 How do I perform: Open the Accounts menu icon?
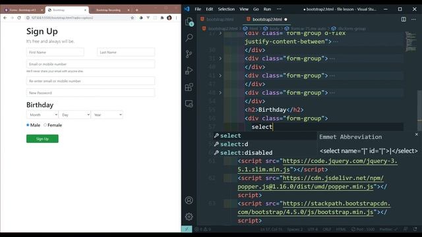click(x=189, y=200)
